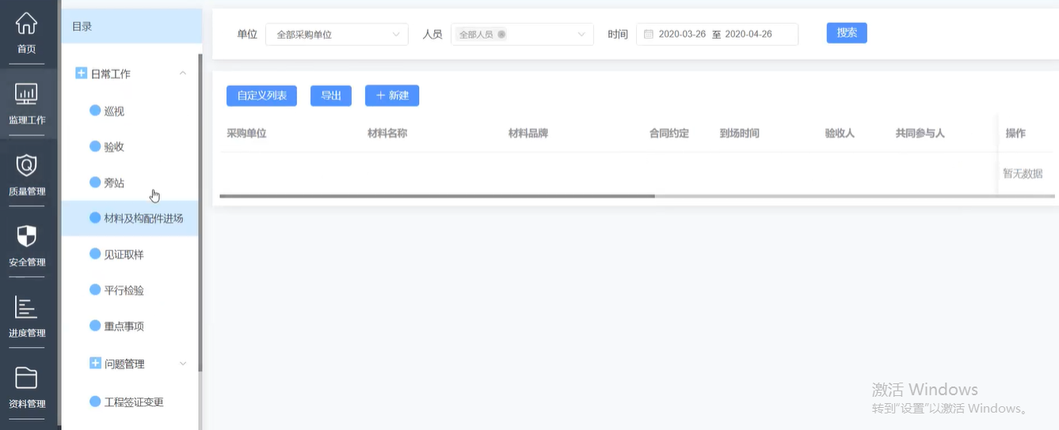Open the 人员 personnel dropdown arrow

point(581,34)
